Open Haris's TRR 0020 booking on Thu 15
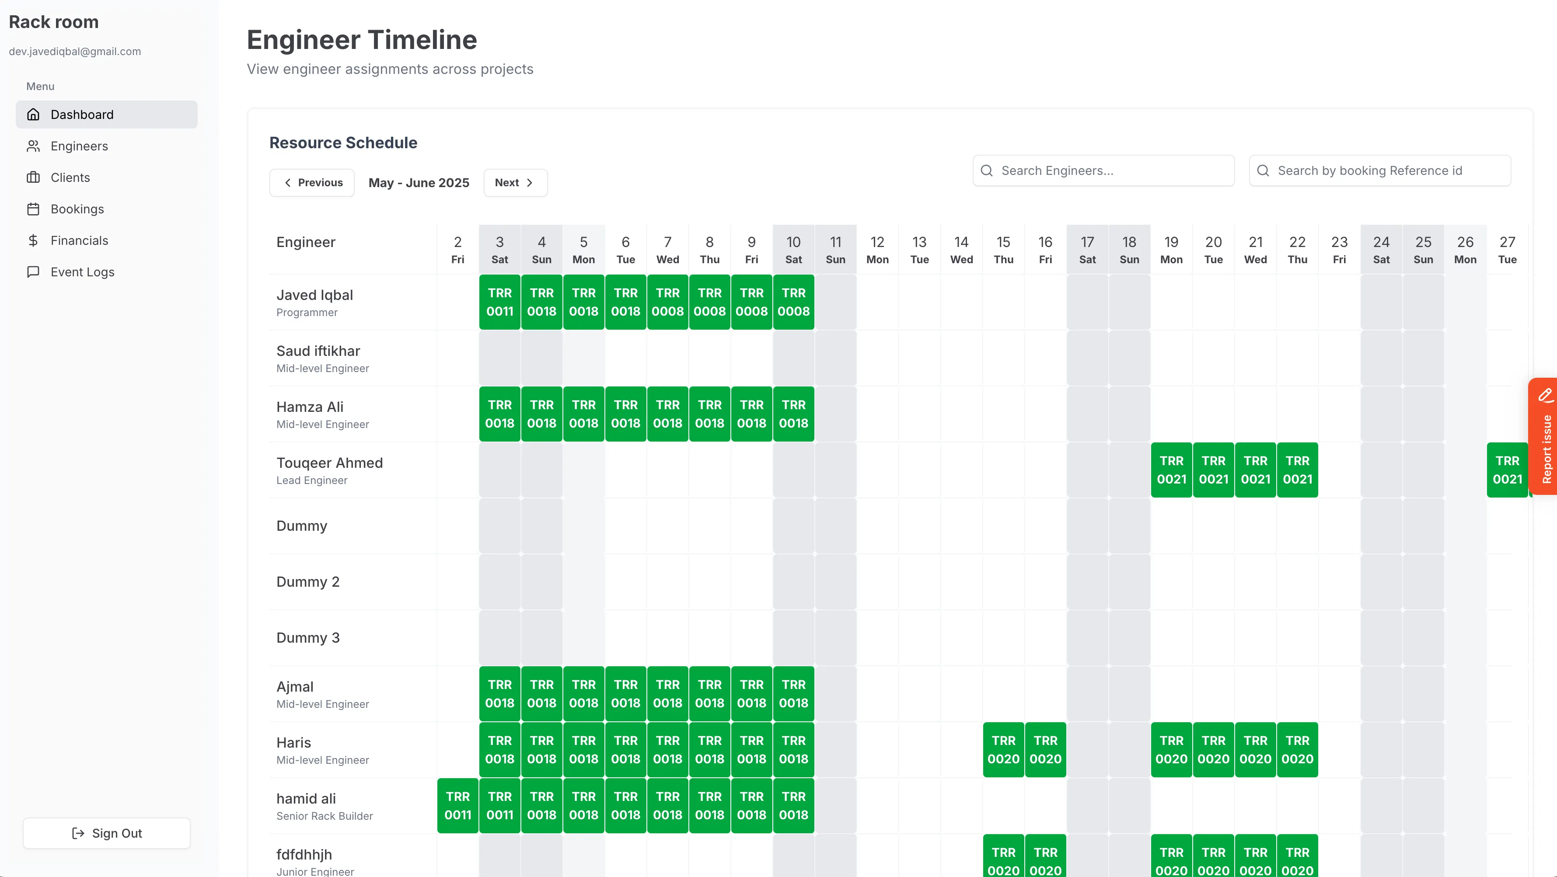Screen dimensions: 1557x877 click(x=1003, y=749)
